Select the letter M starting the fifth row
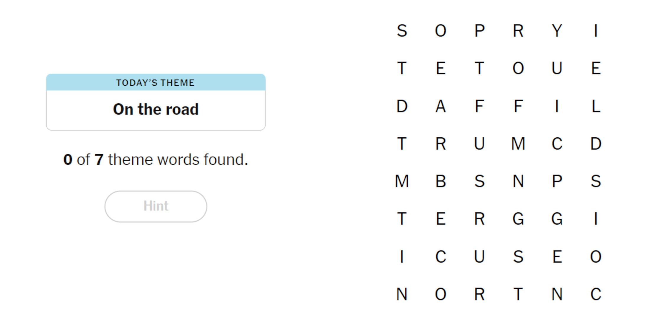The height and width of the screenshot is (325, 650). (x=402, y=181)
